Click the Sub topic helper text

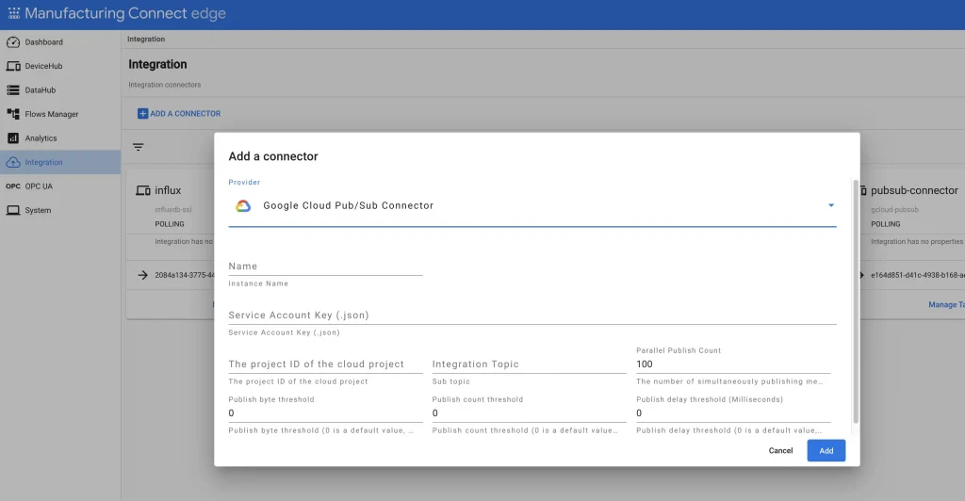[x=450, y=381]
